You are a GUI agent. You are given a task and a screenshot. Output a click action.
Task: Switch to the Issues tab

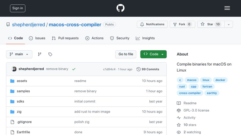37,38
